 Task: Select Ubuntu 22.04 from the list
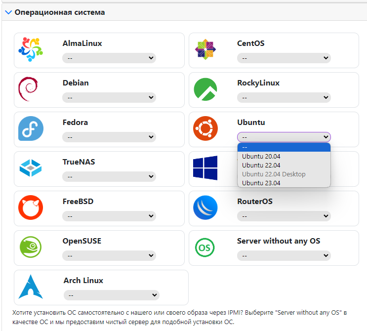(x=284, y=165)
